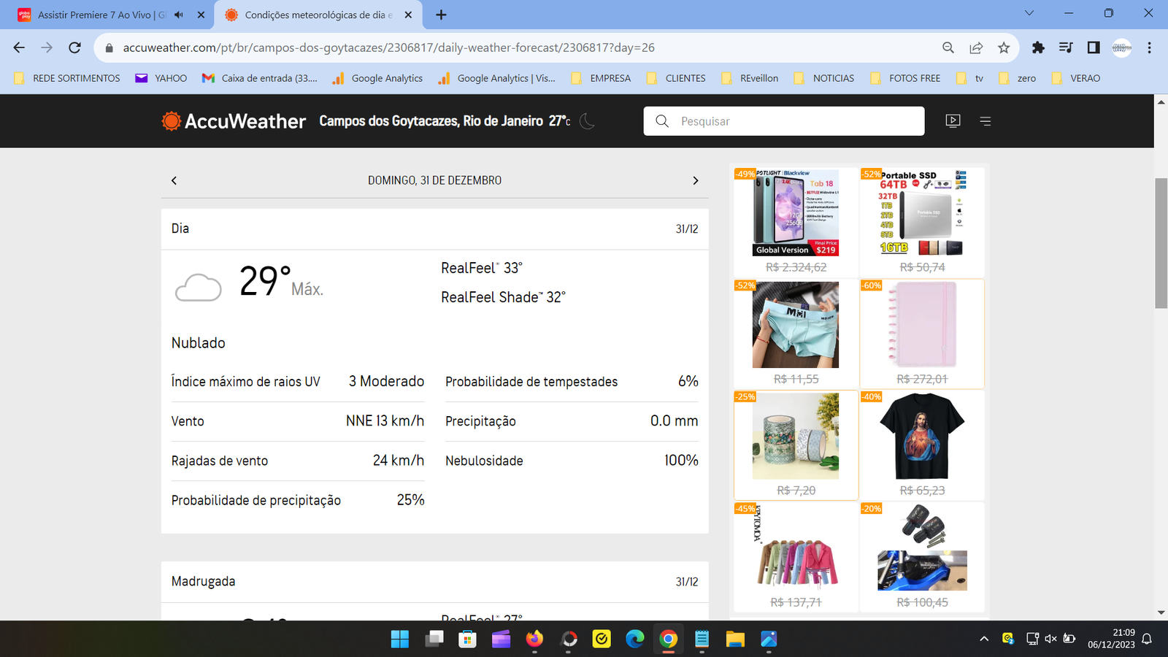Go to previous day forecast arrow
Viewport: 1168px width, 657px height.
click(x=174, y=180)
